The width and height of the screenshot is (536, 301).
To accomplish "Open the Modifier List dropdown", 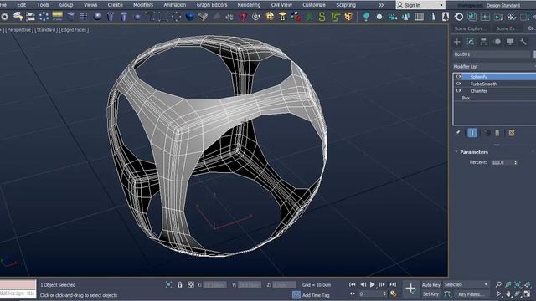I will 494,67.
